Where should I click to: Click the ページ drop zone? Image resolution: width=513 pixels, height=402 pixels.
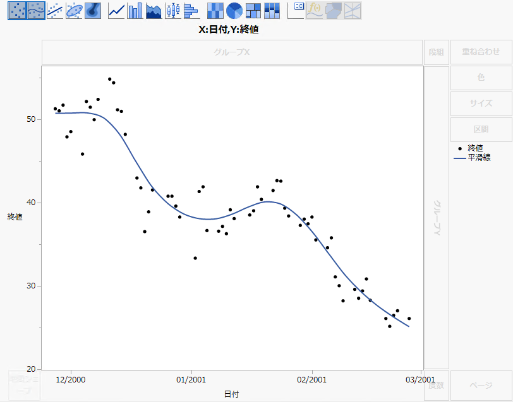481,386
